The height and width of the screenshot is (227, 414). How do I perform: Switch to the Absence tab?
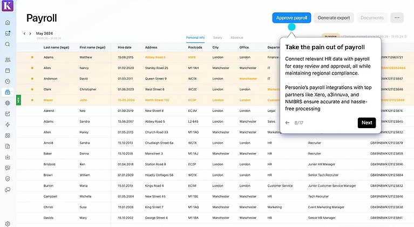(237, 37)
